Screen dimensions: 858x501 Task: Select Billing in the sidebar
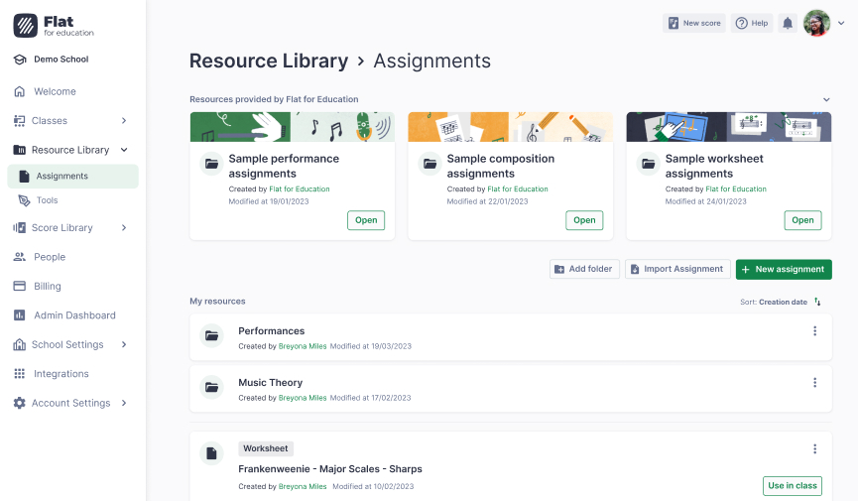point(47,286)
